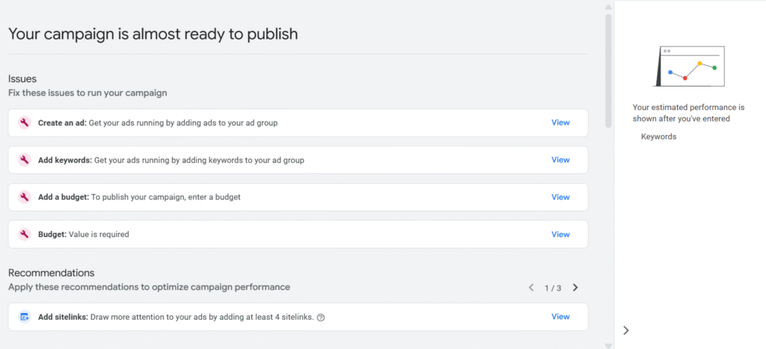
Task: Go to next recommendation page arrow
Action: point(575,288)
